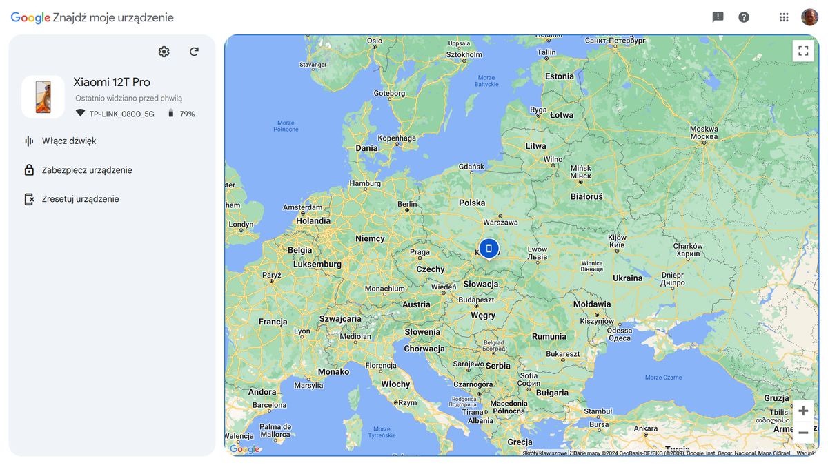Open the help question mark icon
The width and height of the screenshot is (828, 465).
coord(744,17)
